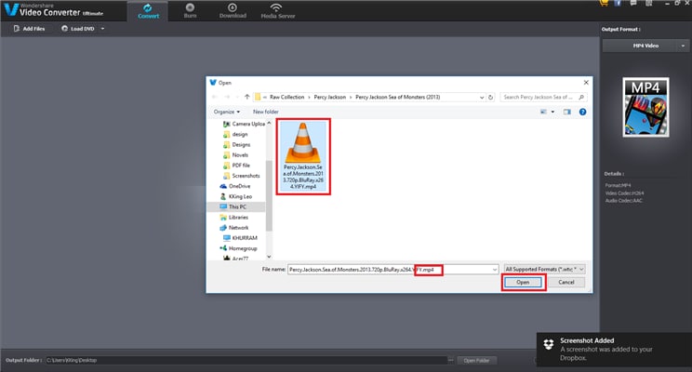The image size is (692, 372).
Task: Select KKing Leo user folder
Action: (x=235, y=196)
